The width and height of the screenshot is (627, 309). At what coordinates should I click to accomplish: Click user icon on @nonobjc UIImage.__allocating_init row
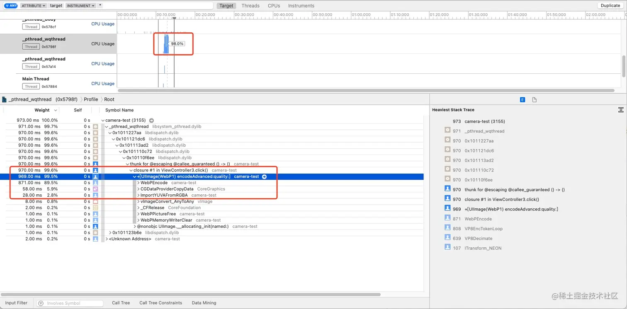[95, 226]
